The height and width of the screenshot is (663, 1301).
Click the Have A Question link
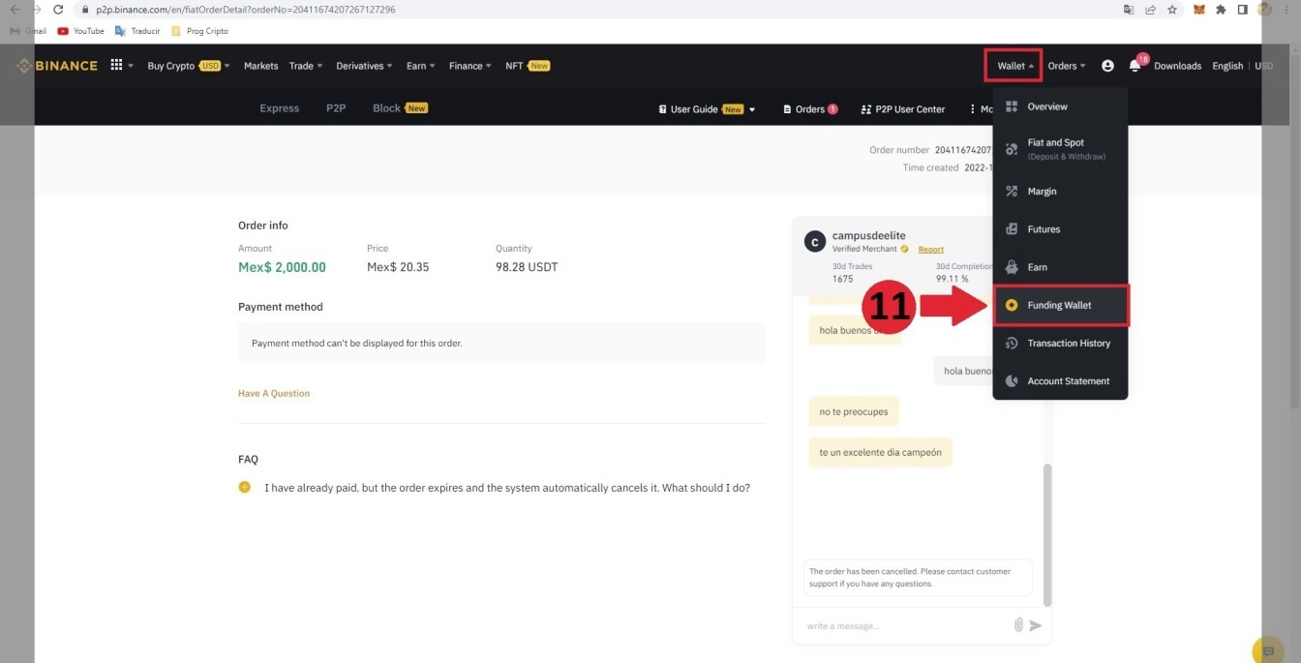click(x=274, y=394)
